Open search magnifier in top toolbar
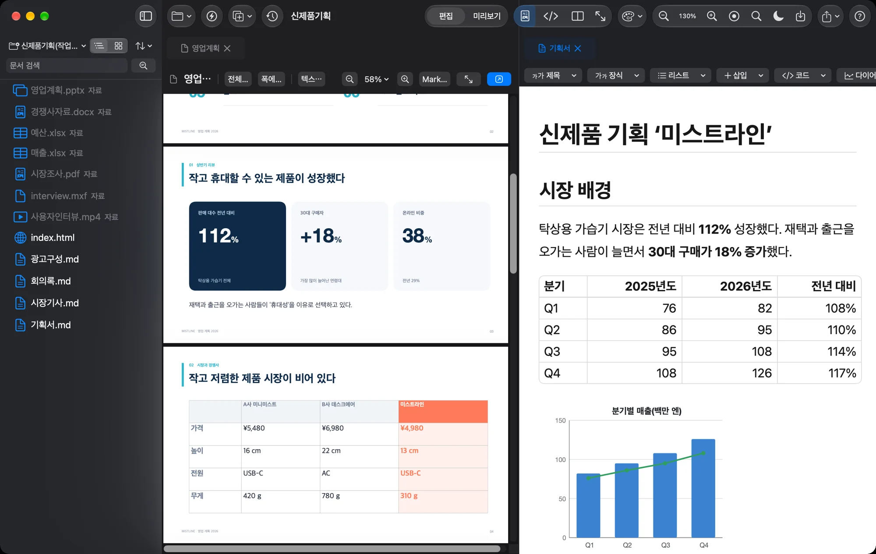 click(x=756, y=16)
